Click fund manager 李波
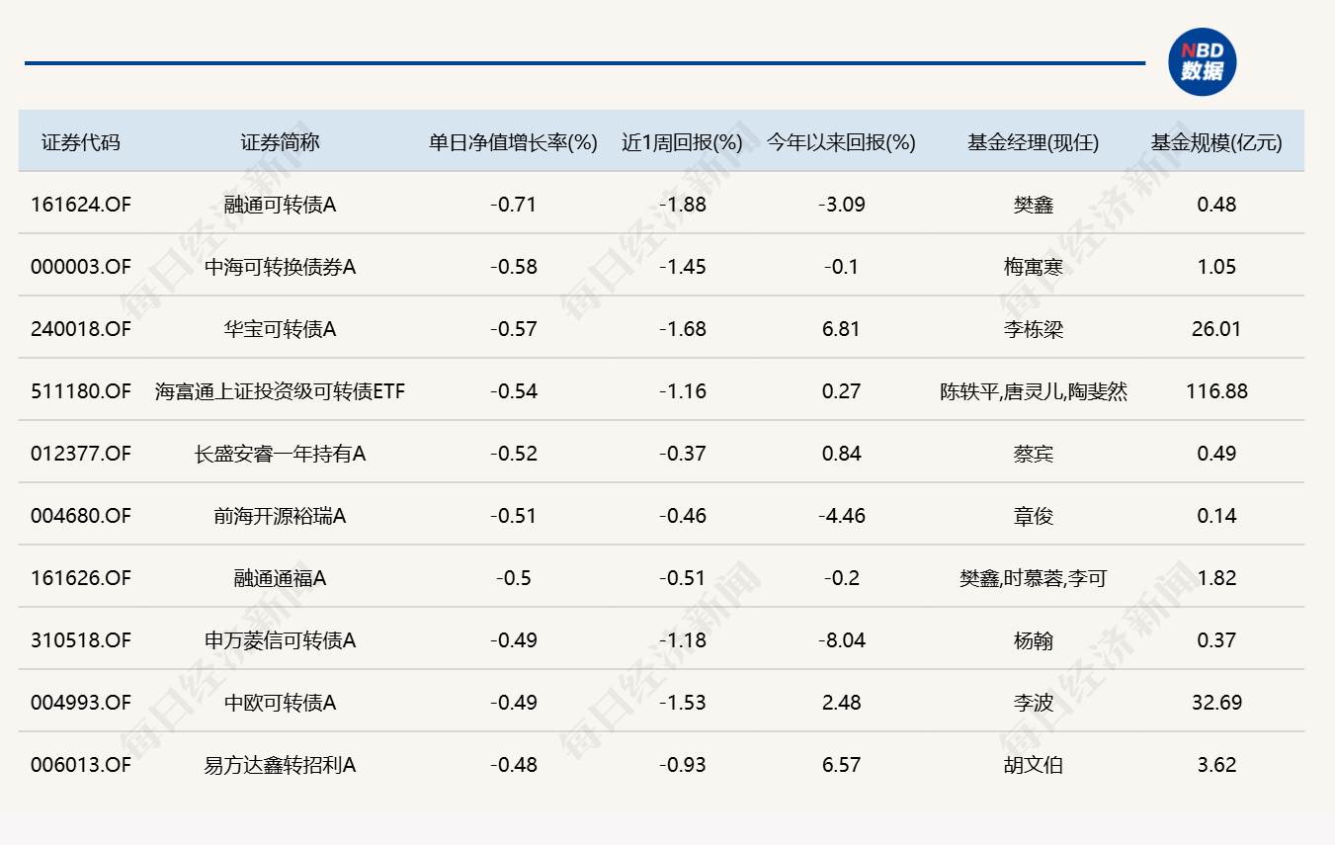 pyautogui.click(x=1034, y=703)
